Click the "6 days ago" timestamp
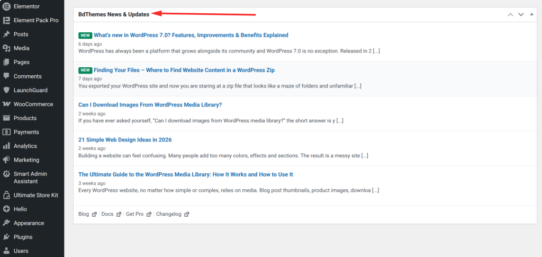This screenshot has width=542, height=257. click(90, 44)
